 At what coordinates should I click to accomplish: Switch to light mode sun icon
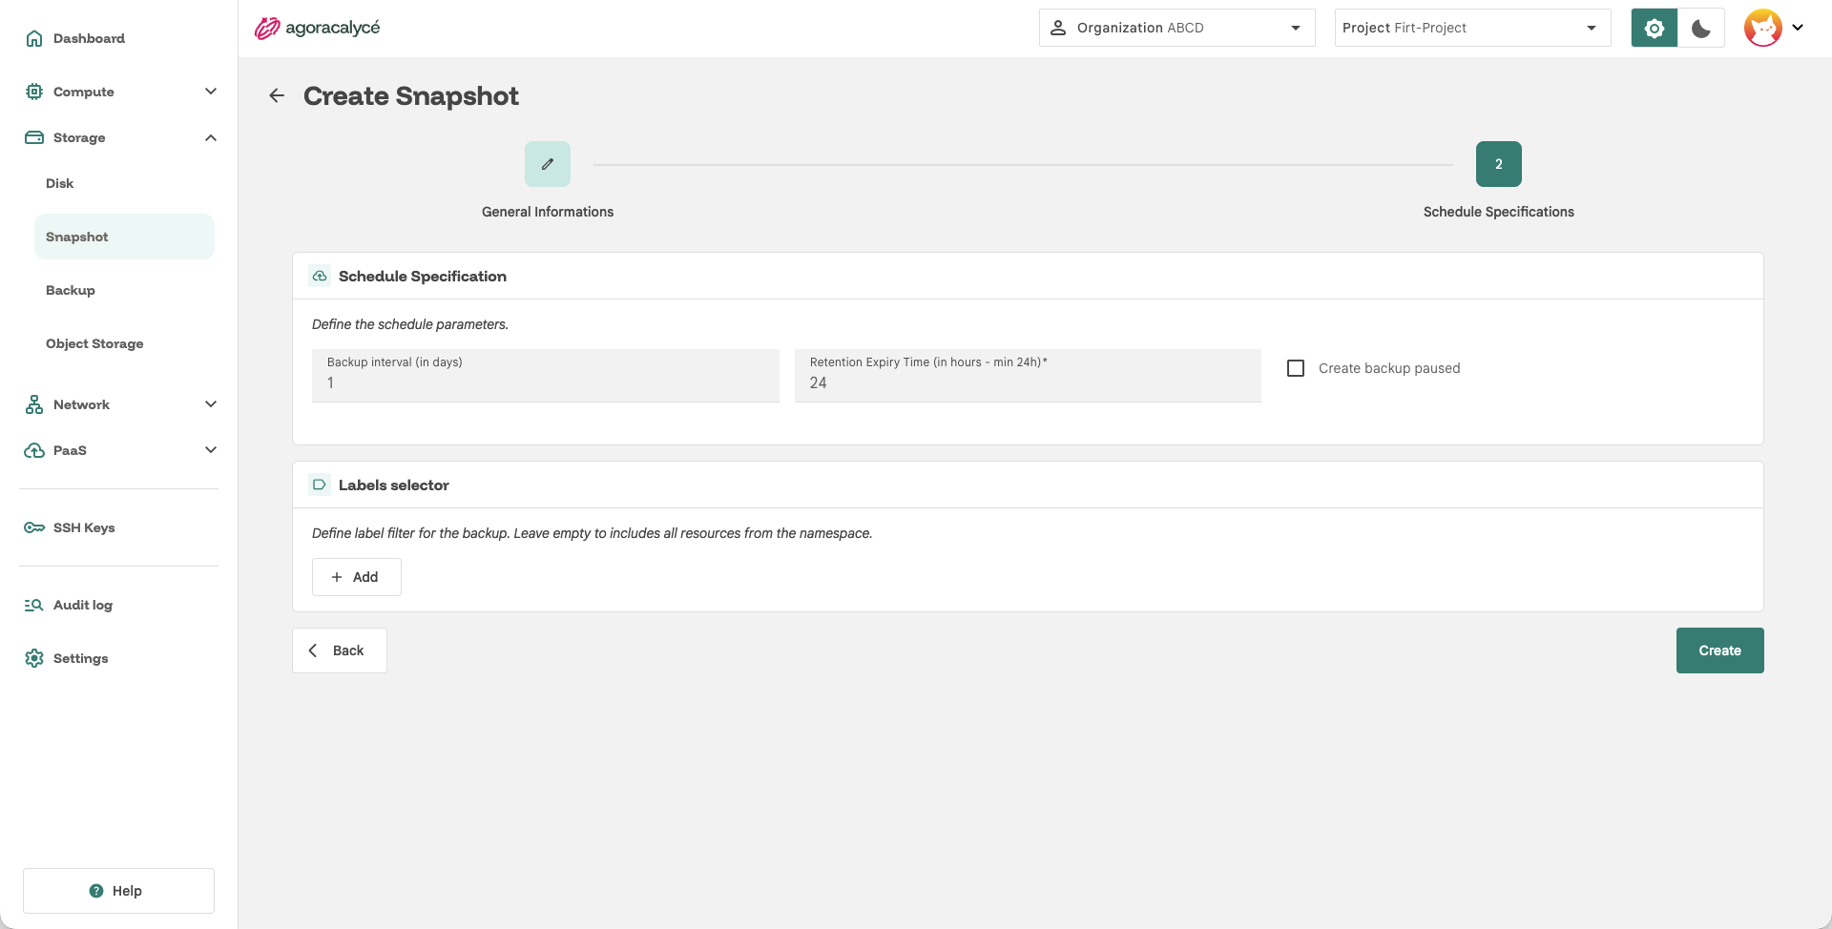pos(1655,28)
